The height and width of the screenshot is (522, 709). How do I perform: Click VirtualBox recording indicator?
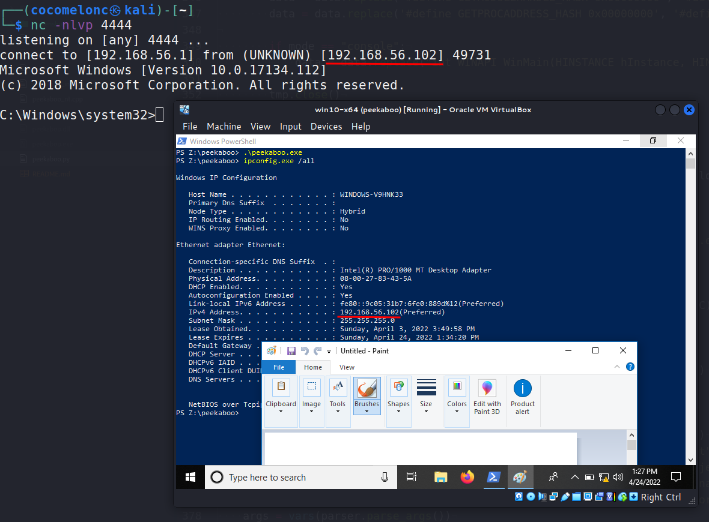tap(599, 497)
